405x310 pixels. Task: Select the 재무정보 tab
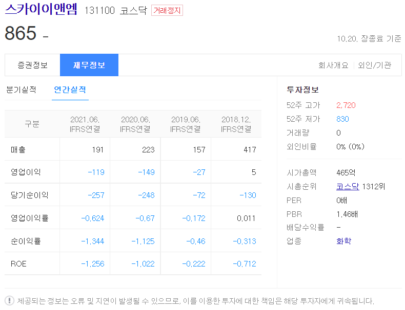[89, 65]
